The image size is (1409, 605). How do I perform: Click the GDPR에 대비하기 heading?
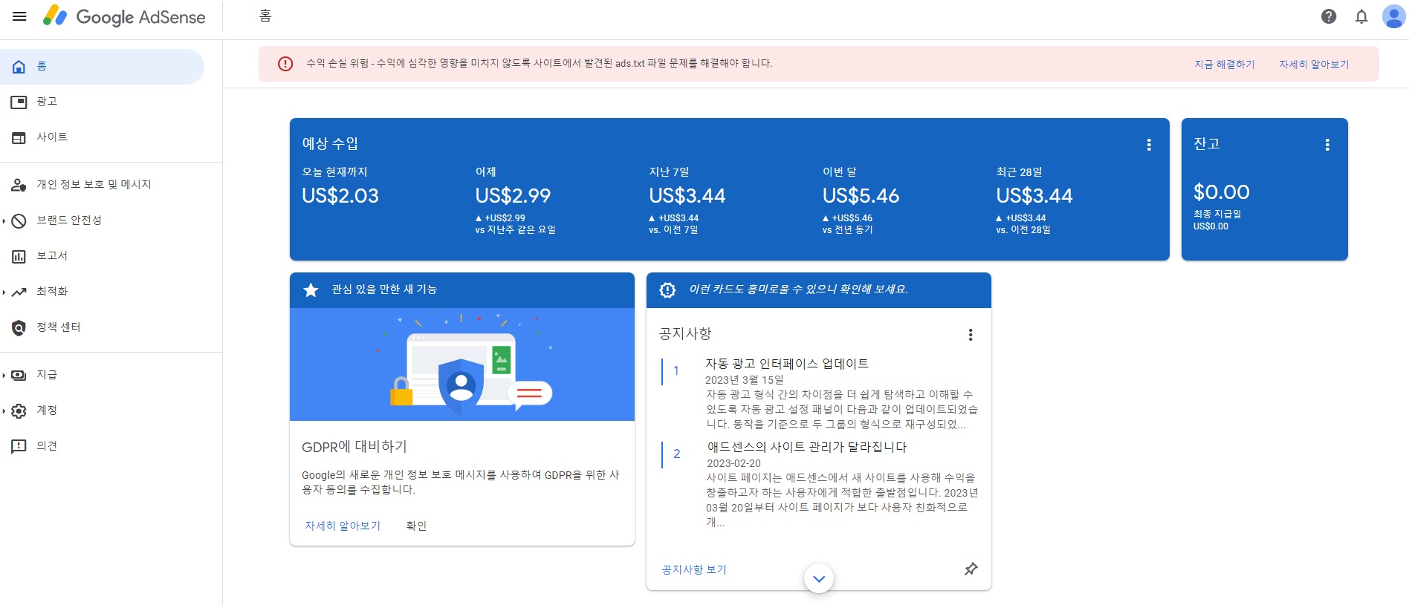[x=354, y=447]
